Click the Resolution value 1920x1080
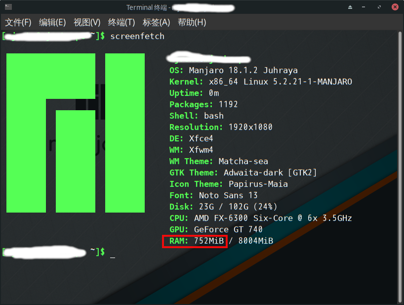404x305 pixels. (x=250, y=127)
